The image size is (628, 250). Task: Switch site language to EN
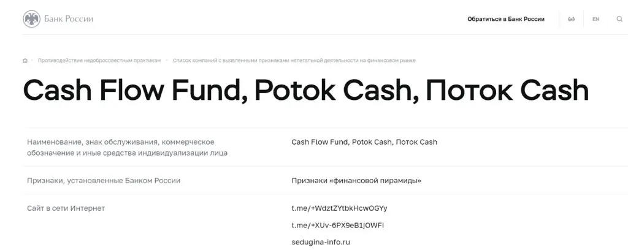(x=595, y=19)
